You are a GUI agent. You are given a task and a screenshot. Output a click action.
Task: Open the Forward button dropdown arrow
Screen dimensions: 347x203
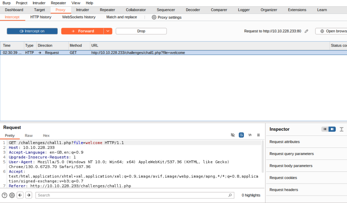(108, 31)
